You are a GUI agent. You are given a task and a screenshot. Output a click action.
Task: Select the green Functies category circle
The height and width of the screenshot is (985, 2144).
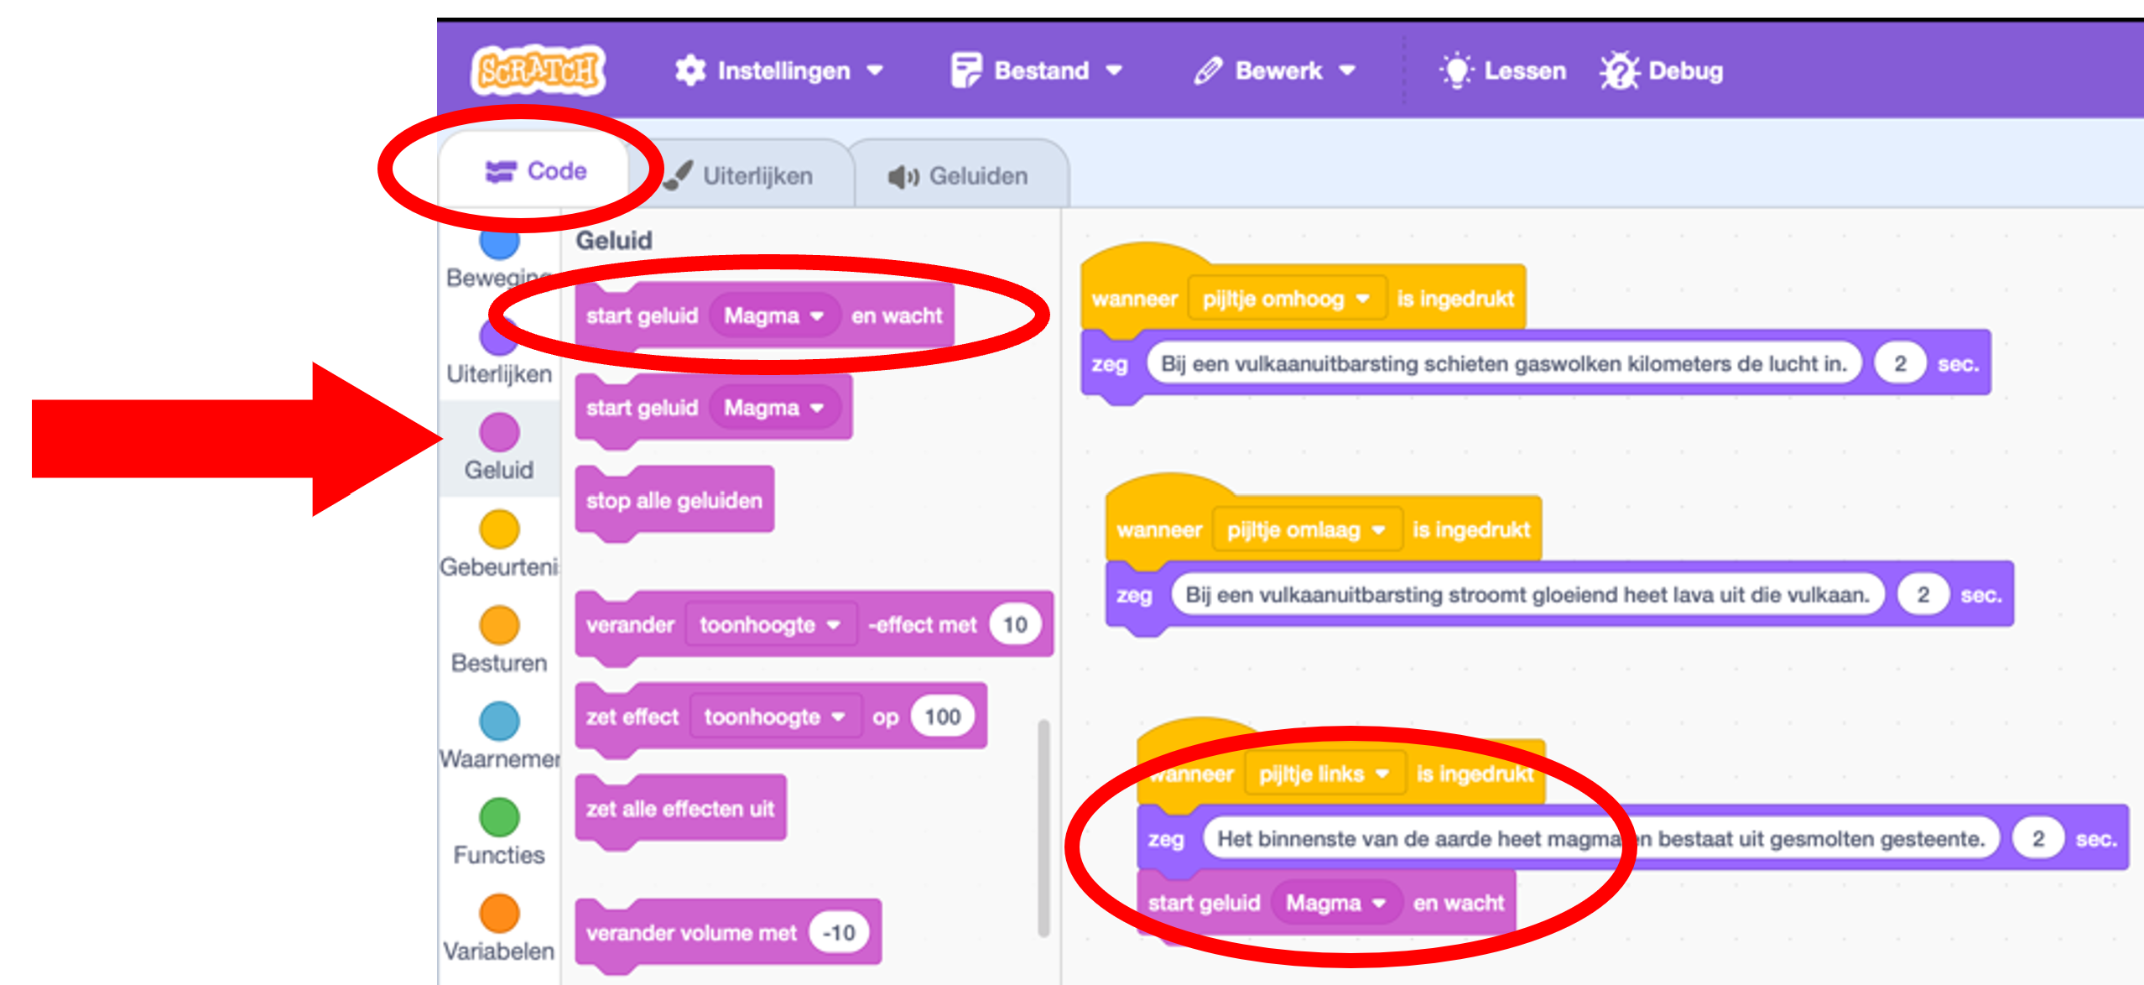point(499,817)
